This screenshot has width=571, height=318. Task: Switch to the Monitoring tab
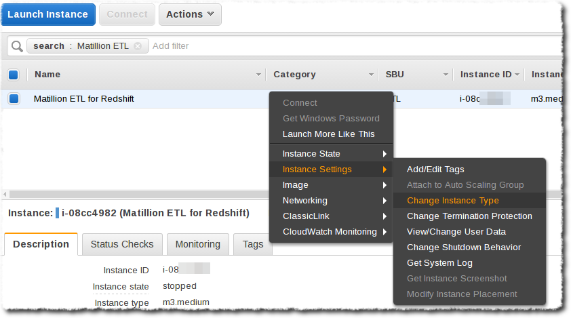[198, 244]
